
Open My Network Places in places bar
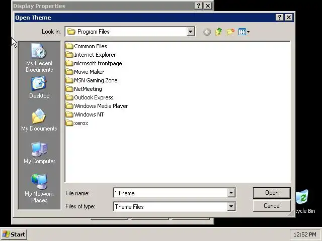[39, 188]
